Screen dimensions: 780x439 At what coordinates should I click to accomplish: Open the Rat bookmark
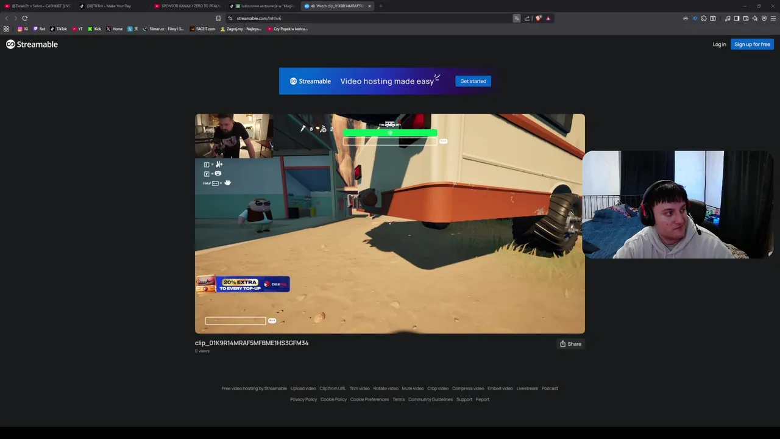(39, 29)
